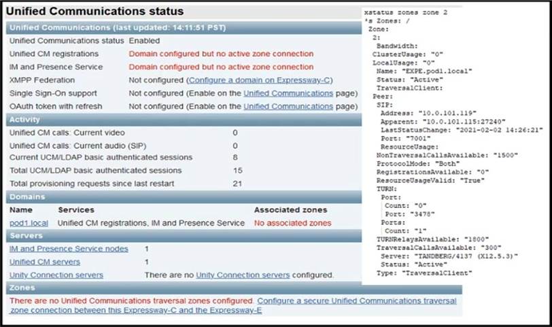Follow the configure secure traversal zone connection link
This screenshot has height=327, width=552.
356,300
